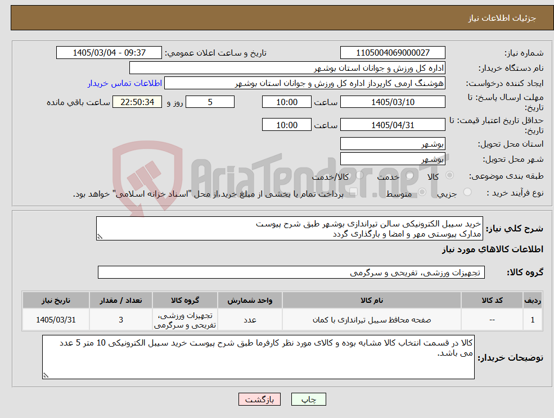Click the response deadline hour 10:00 field

[x=286, y=102]
